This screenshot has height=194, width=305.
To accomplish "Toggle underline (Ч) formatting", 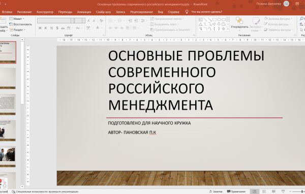I will pyautogui.click(x=51, y=28).
